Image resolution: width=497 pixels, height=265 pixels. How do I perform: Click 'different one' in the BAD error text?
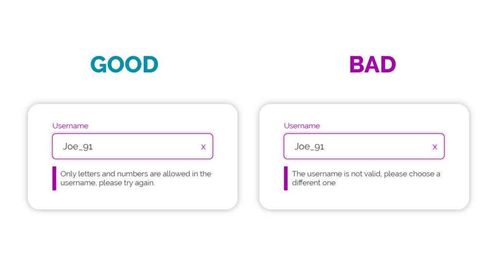tap(314, 183)
